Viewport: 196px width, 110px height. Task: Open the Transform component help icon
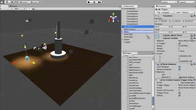[192, 16]
